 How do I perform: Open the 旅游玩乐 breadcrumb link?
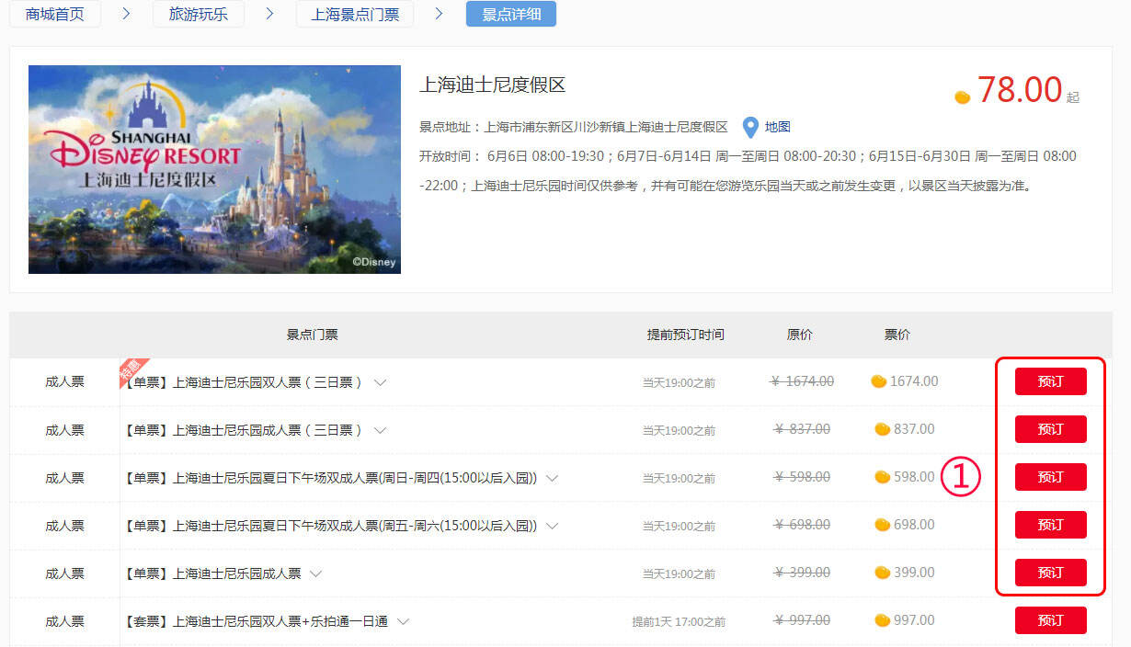[199, 14]
